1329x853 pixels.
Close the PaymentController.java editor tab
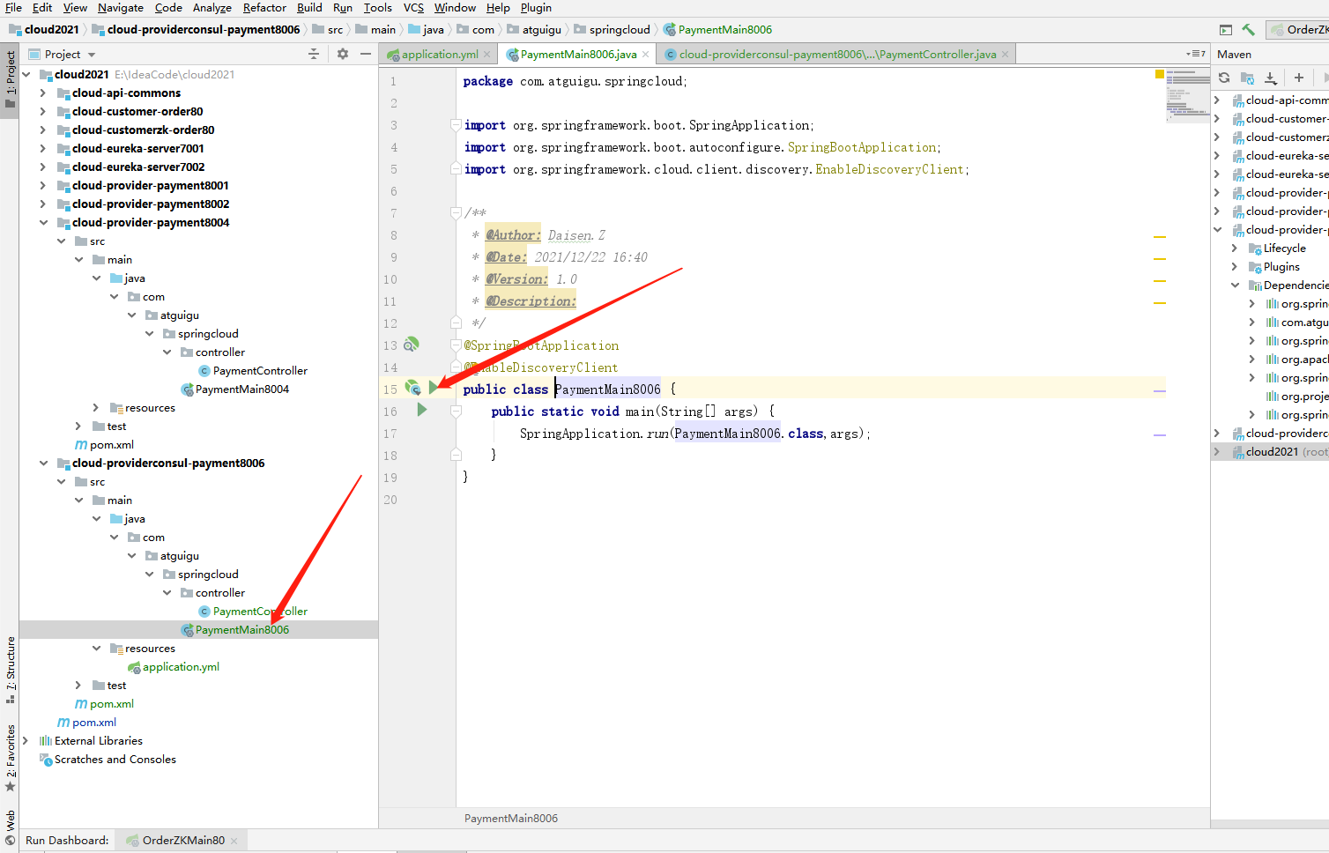point(1005,55)
